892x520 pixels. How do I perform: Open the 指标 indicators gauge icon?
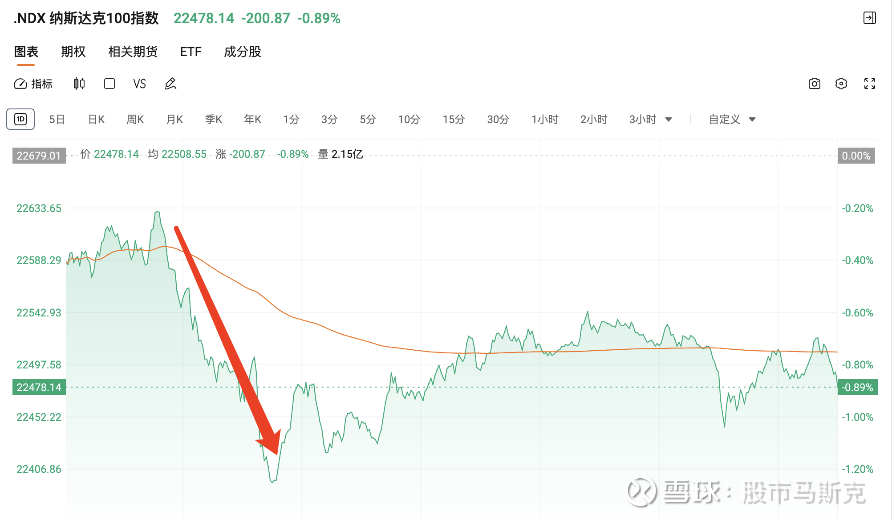coord(20,84)
